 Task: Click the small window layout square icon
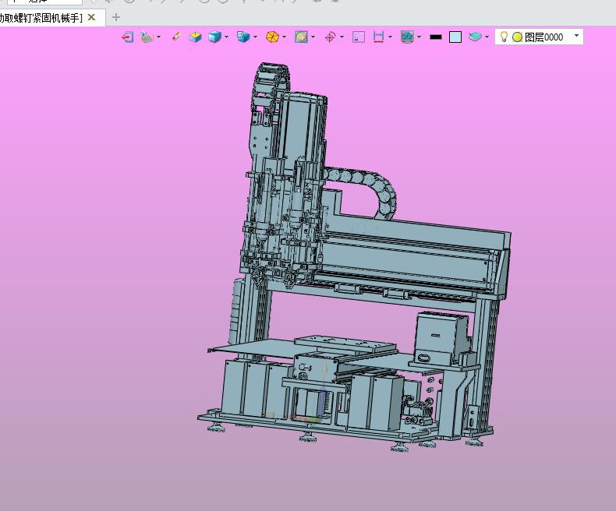[x=359, y=37]
